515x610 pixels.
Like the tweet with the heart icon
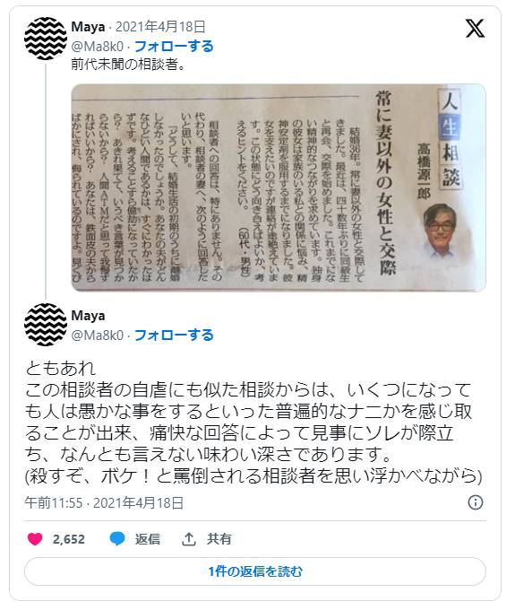tap(35, 539)
